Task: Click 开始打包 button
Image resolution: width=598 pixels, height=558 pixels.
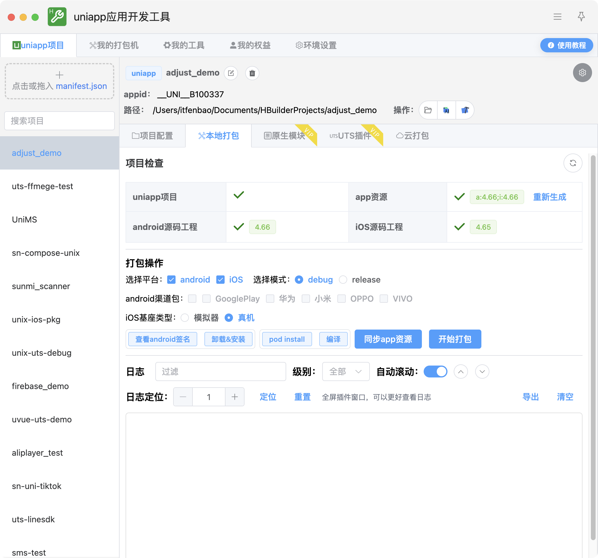Action: coord(455,339)
